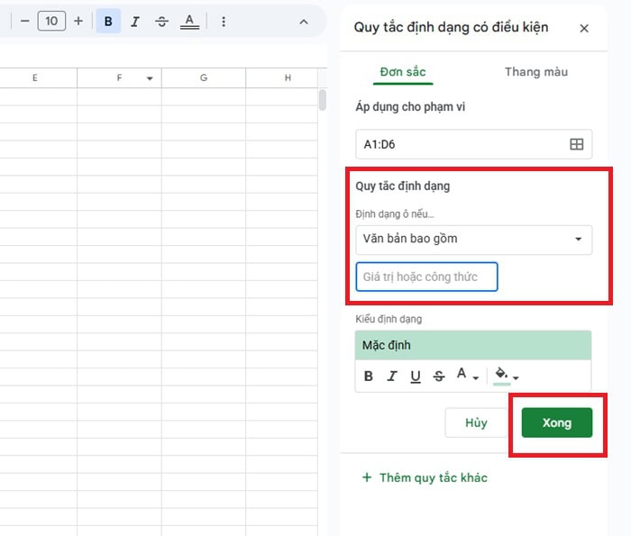Toggle italic in the top toolbar
The width and height of the screenshot is (631, 536).
point(135,22)
